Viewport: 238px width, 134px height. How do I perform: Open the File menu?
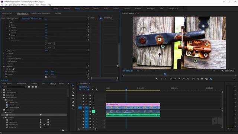pos(2,5)
